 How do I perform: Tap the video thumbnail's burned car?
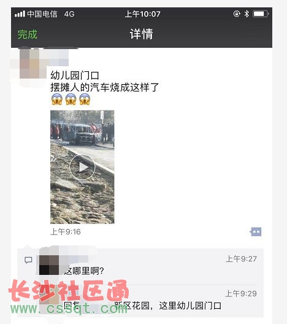coord(82,134)
